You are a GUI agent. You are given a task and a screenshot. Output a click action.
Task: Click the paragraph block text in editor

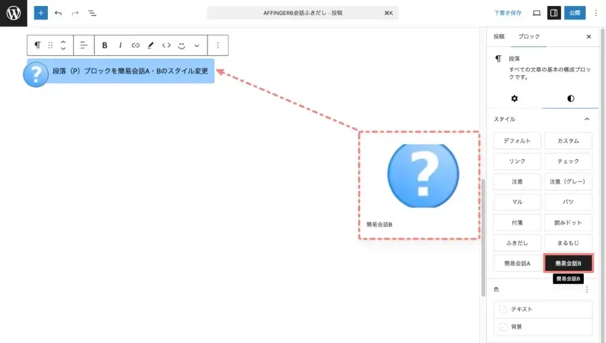(130, 71)
